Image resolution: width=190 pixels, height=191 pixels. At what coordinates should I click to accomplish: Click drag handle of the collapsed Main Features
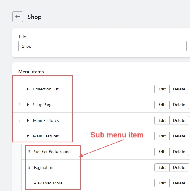pyautogui.click(x=20, y=120)
